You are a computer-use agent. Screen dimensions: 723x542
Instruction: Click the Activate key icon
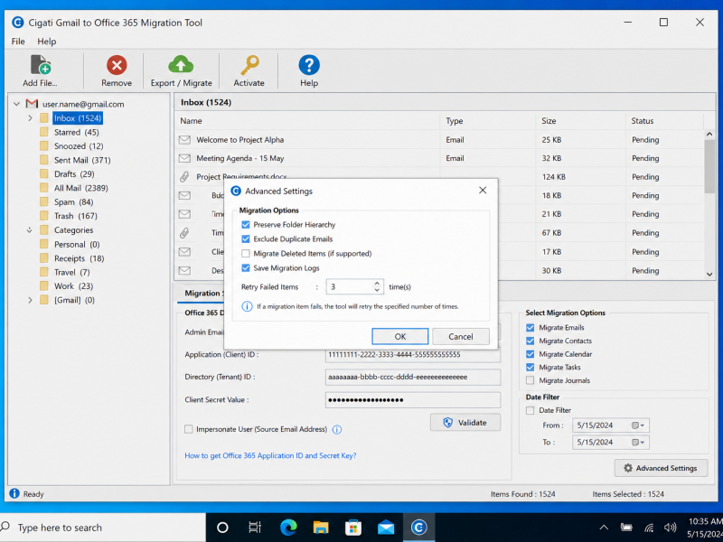250,65
